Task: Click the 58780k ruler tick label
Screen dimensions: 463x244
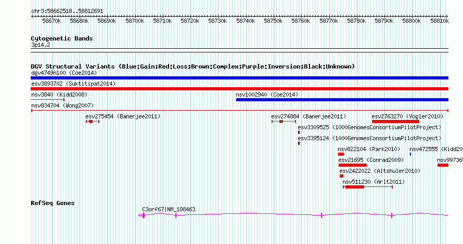Action: [356, 21]
